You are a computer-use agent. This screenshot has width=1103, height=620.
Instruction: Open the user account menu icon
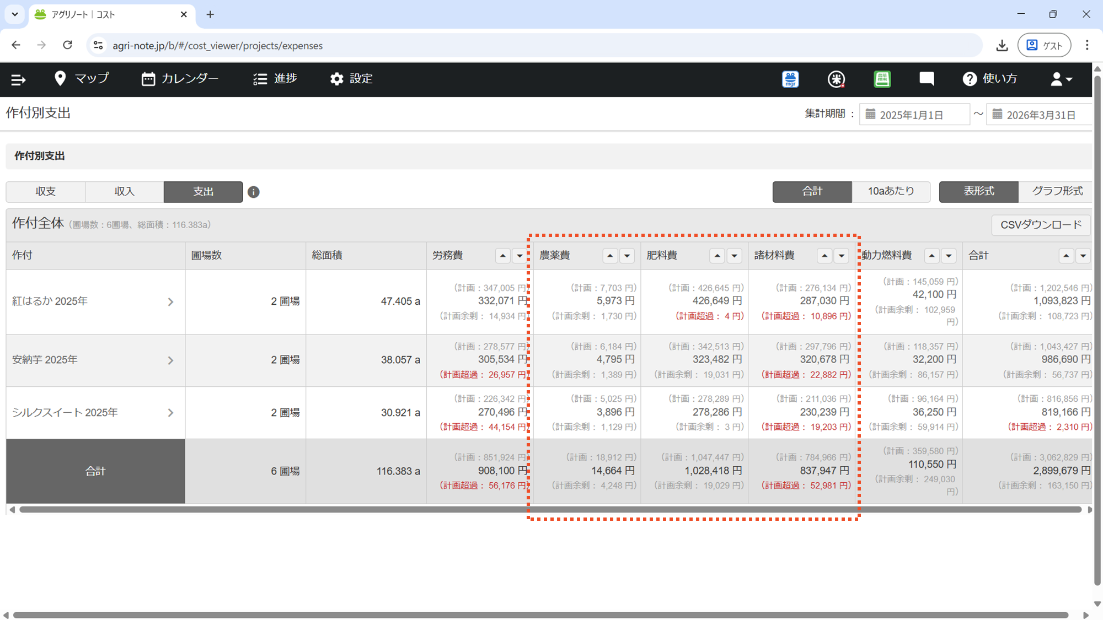tap(1061, 79)
